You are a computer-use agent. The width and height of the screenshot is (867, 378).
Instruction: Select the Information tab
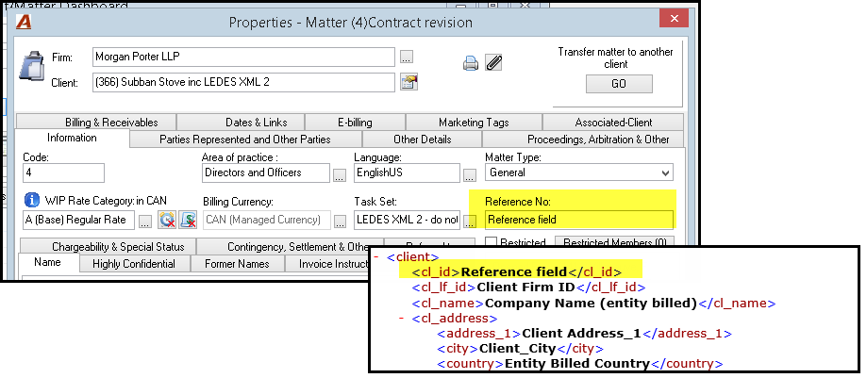tap(72, 139)
